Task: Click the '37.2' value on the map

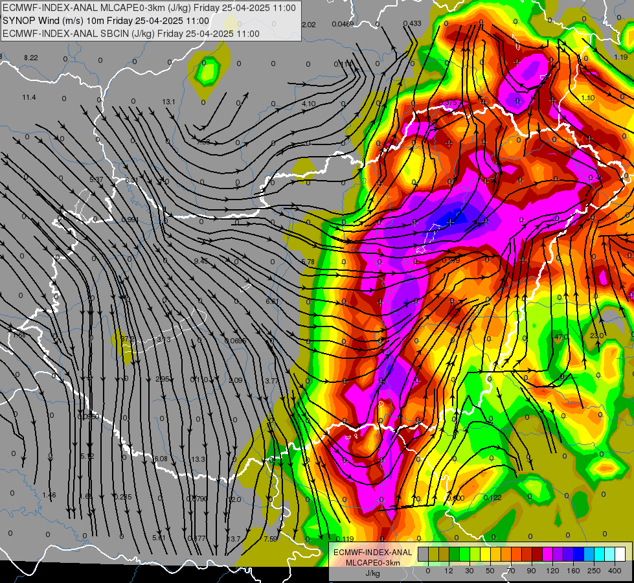Action: coord(128,339)
